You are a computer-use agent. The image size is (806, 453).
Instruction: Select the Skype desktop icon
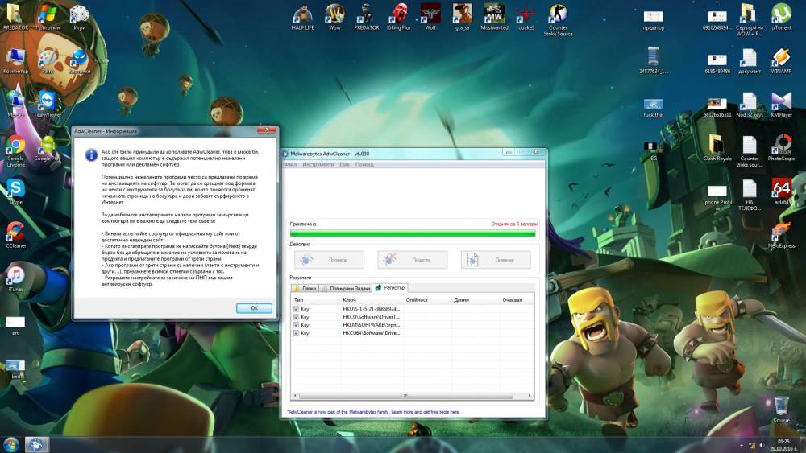tap(15, 191)
